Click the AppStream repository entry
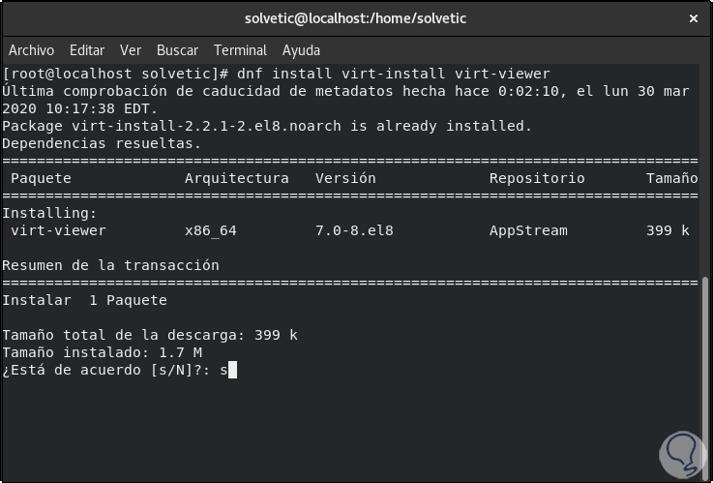This screenshot has height=483, width=713. [x=528, y=230]
